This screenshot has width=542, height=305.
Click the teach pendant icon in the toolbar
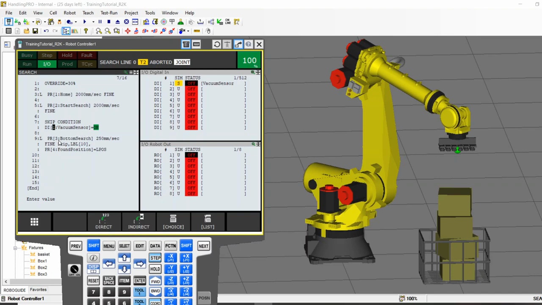tap(8, 22)
